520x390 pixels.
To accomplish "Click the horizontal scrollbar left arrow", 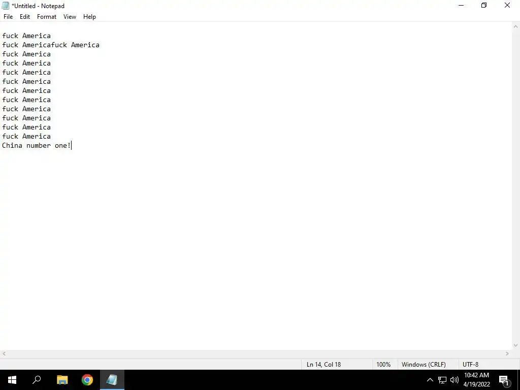I will coord(4,354).
